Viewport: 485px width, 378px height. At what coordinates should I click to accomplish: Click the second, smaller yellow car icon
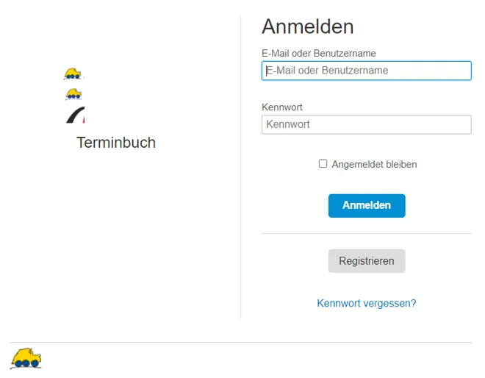tap(73, 94)
